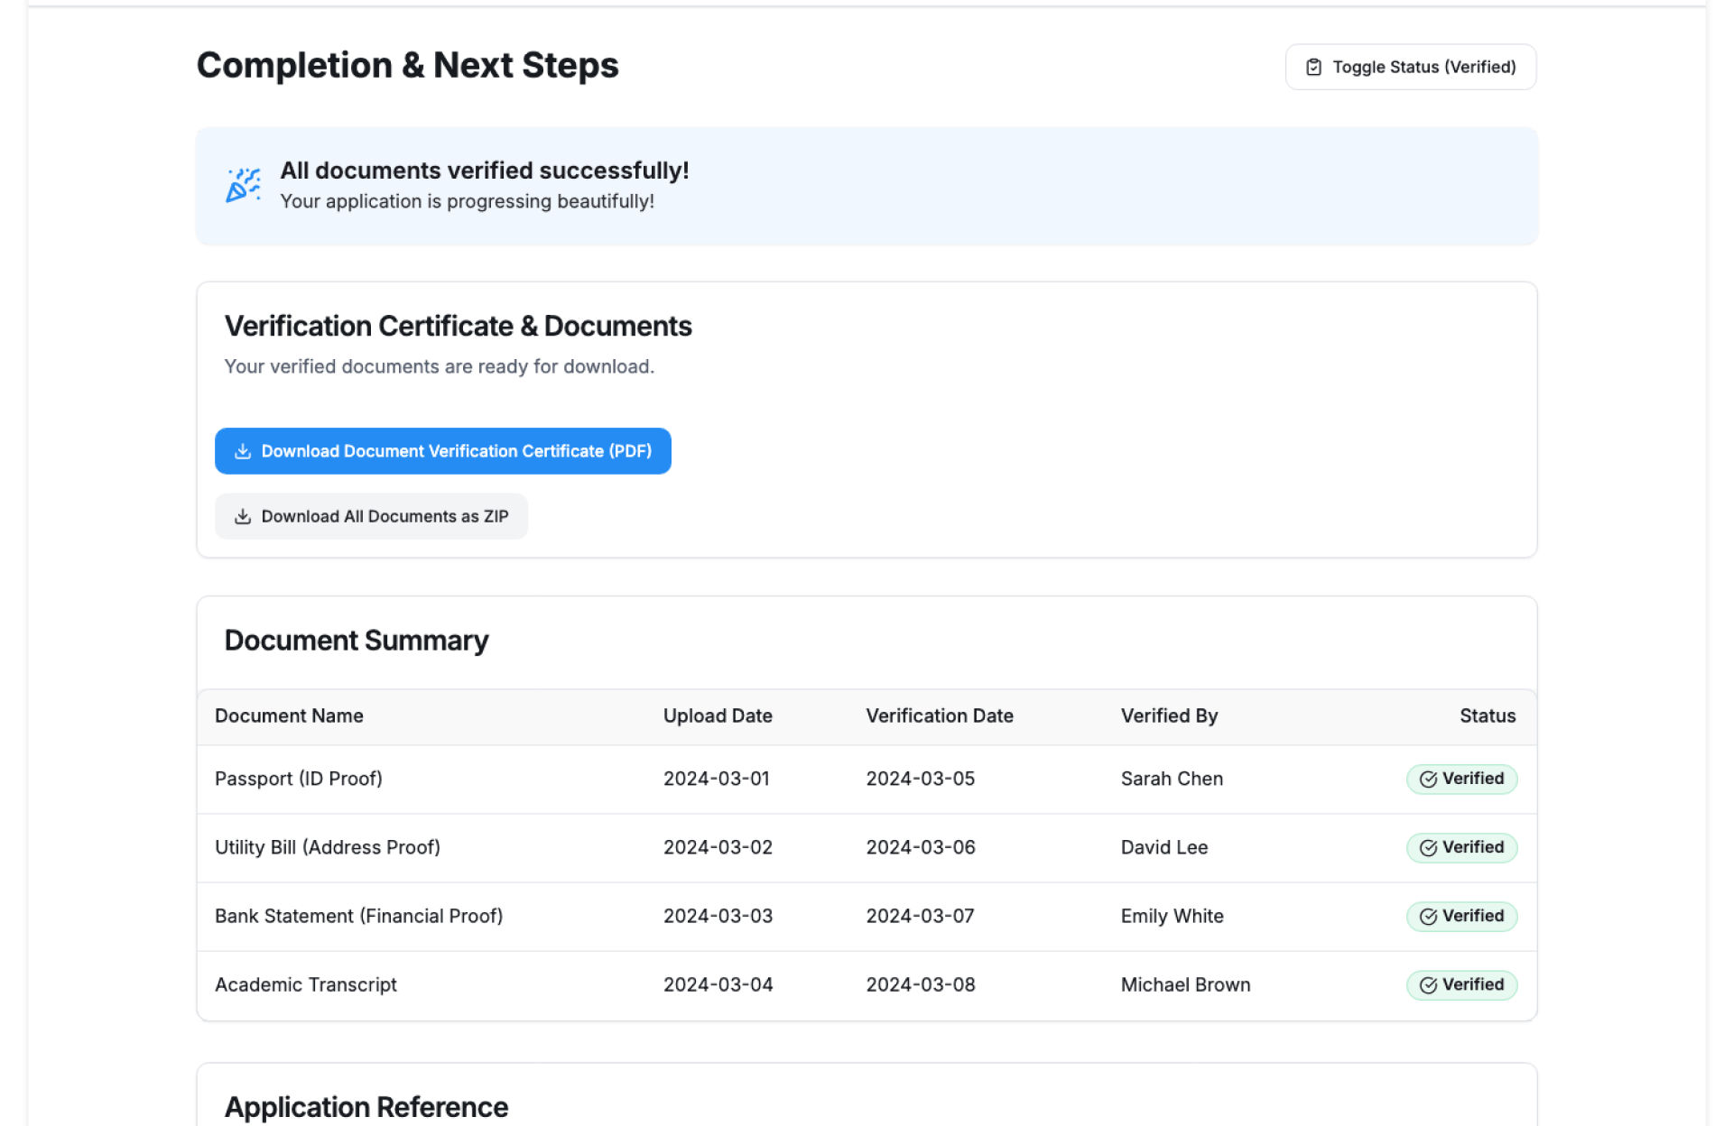1733x1126 pixels.
Task: Click Verified badge for Bank Statement row
Action: (1460, 916)
